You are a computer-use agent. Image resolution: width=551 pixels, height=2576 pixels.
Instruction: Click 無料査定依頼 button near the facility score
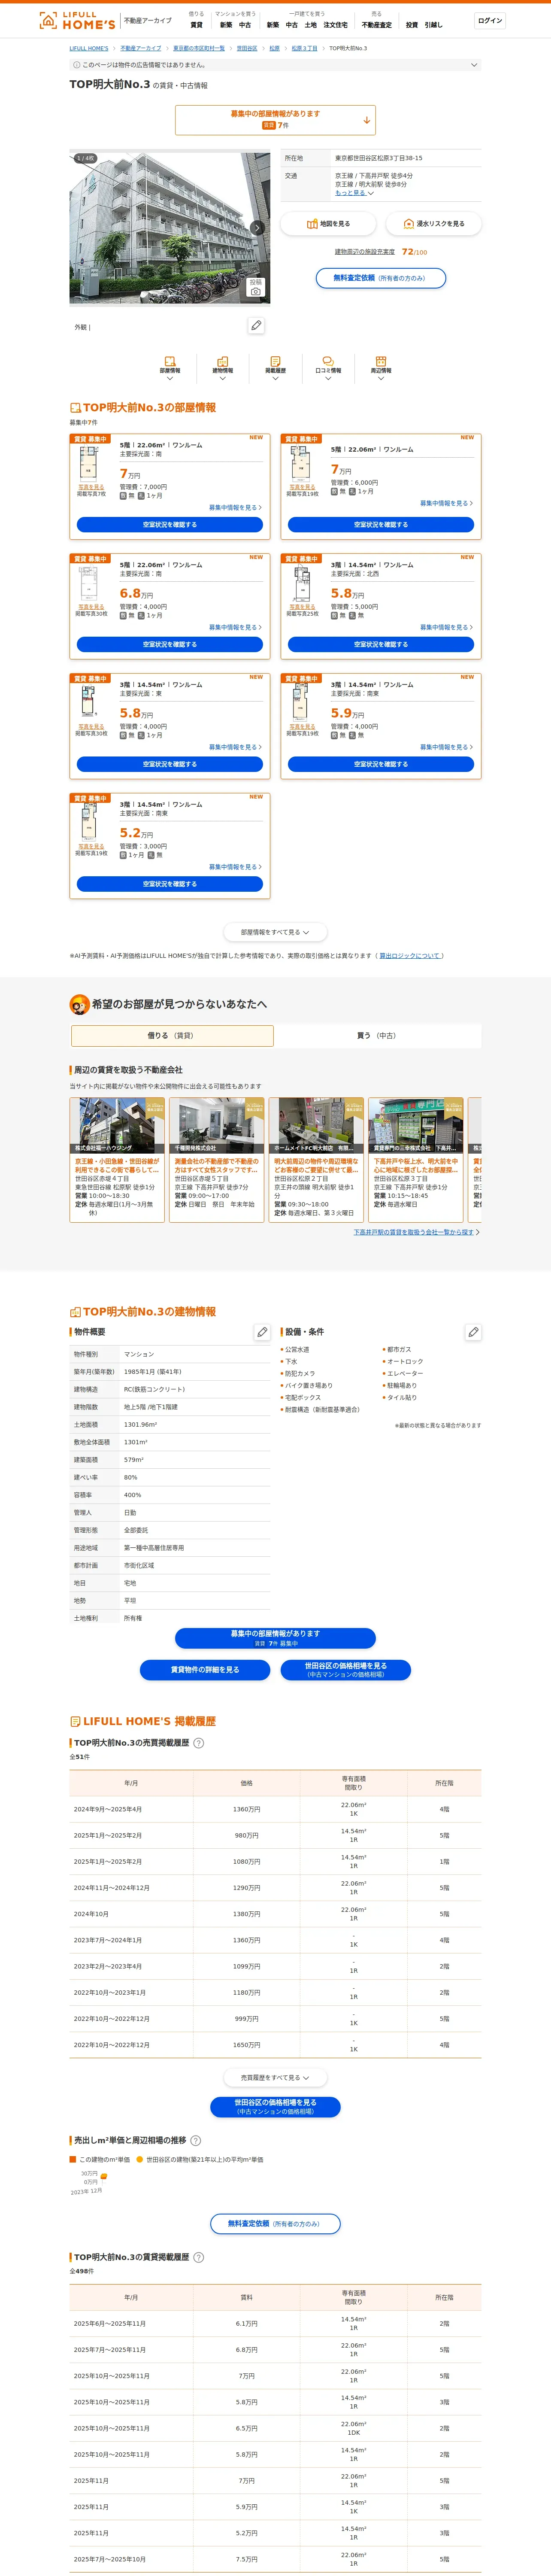[380, 278]
